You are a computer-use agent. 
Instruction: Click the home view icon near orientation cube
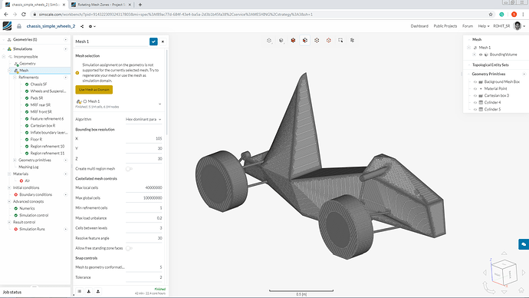pos(521,290)
